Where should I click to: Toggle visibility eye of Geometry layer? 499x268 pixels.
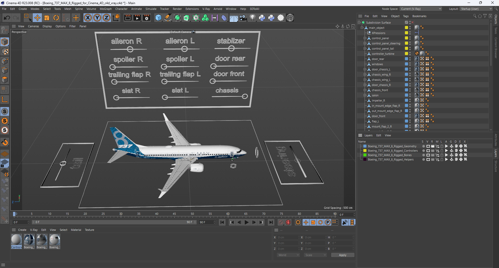click(x=428, y=146)
